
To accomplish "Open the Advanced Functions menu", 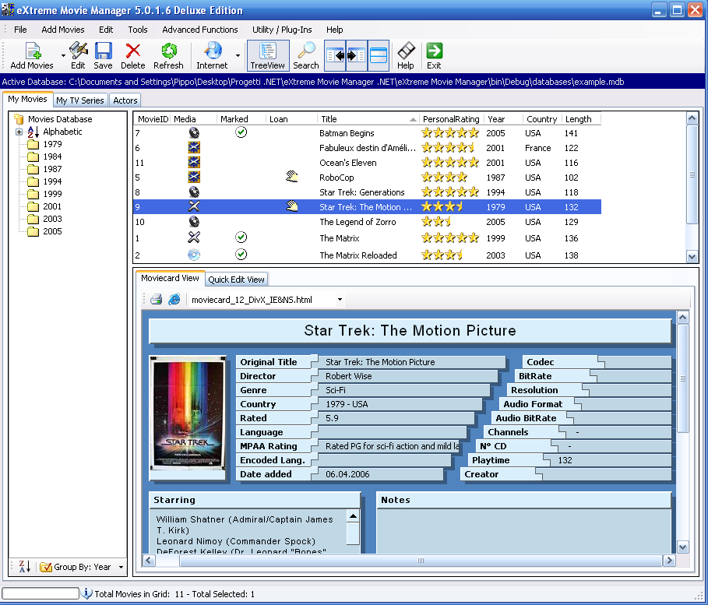I will click(x=200, y=30).
